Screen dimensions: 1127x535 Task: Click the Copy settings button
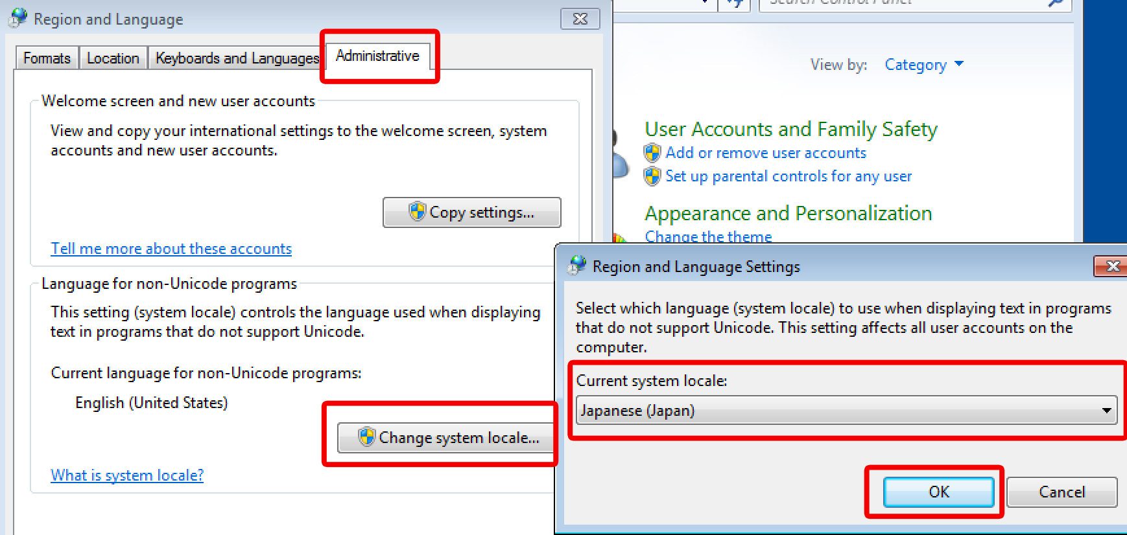[x=471, y=212]
